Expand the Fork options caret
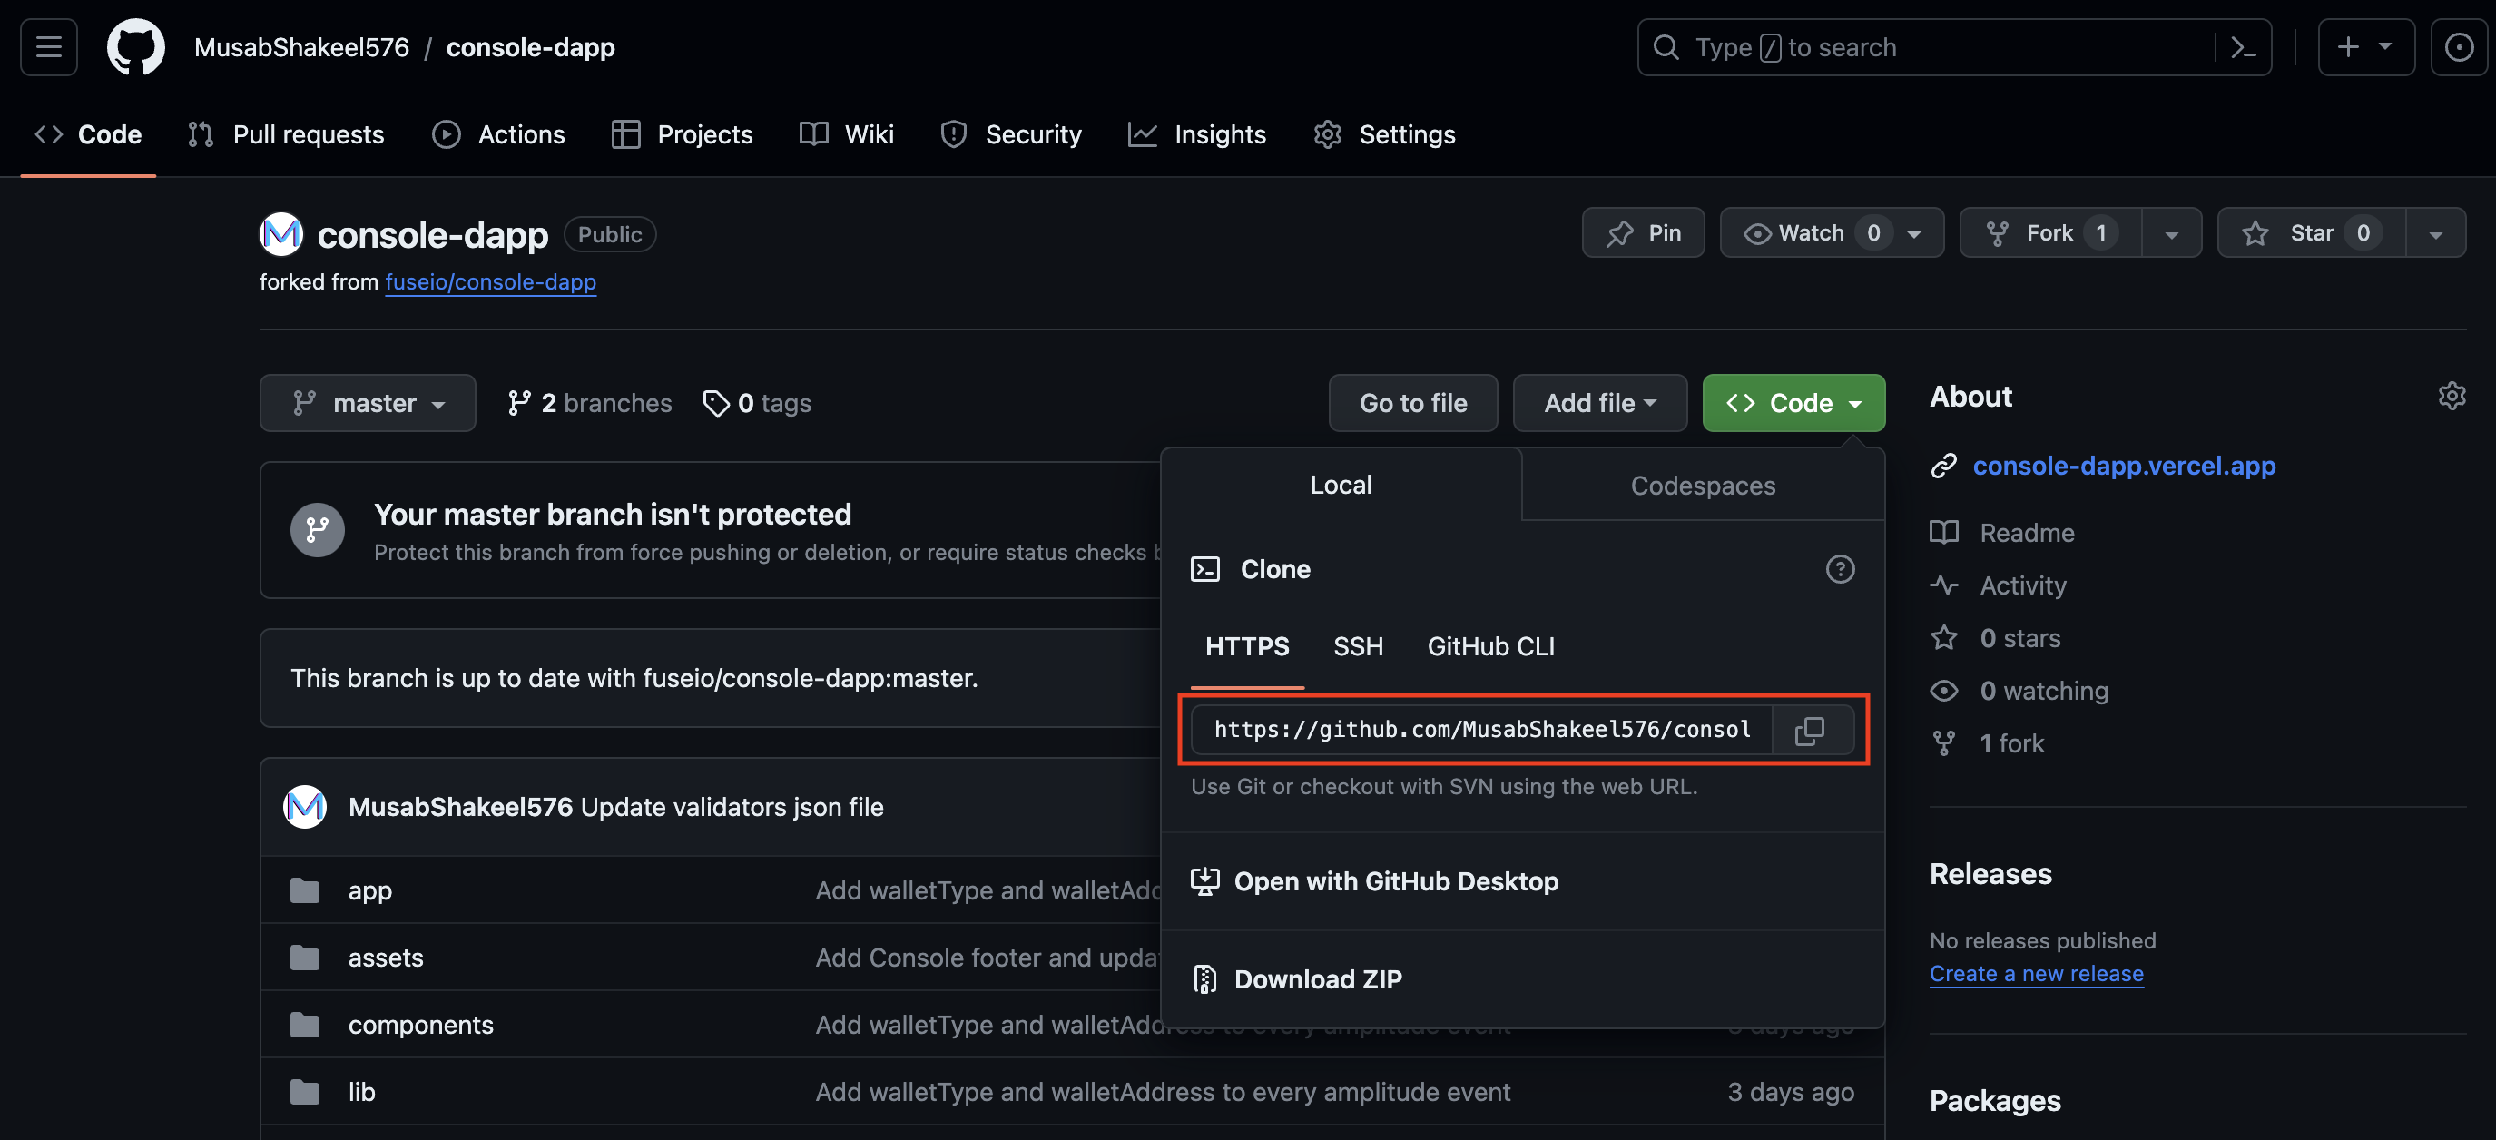This screenshot has width=2496, height=1140. pyautogui.click(x=2170, y=233)
